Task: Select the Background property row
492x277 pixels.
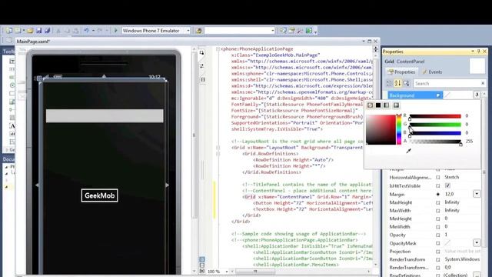Action: (x=415, y=95)
